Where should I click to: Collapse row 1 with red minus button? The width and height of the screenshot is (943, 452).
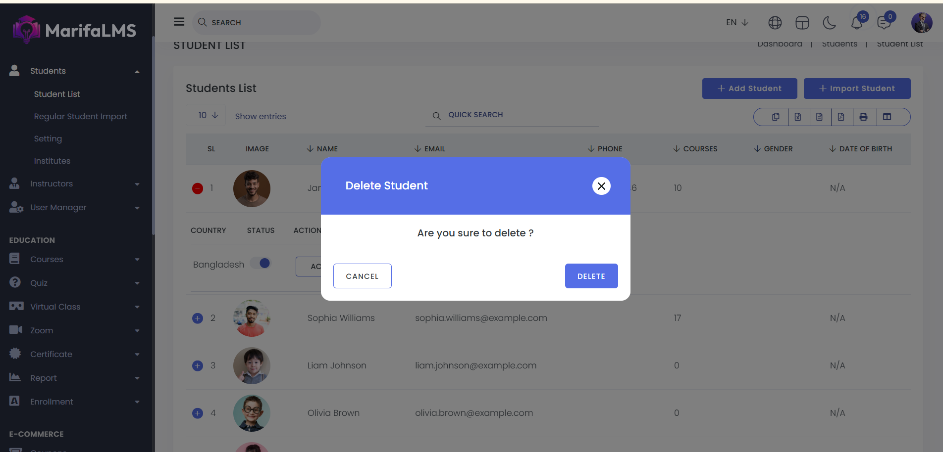click(x=198, y=188)
